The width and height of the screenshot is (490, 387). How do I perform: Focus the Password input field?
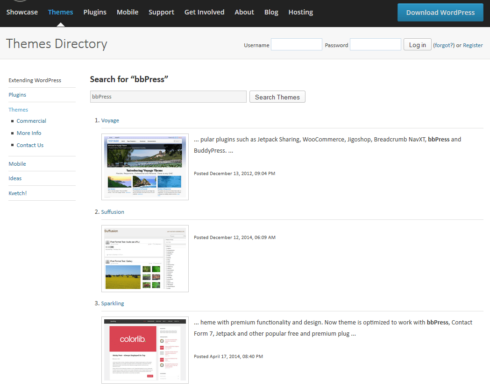click(375, 45)
